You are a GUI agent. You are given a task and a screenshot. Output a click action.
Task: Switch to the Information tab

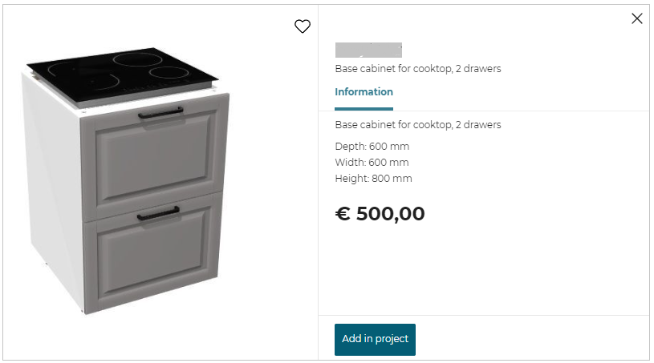[364, 92]
